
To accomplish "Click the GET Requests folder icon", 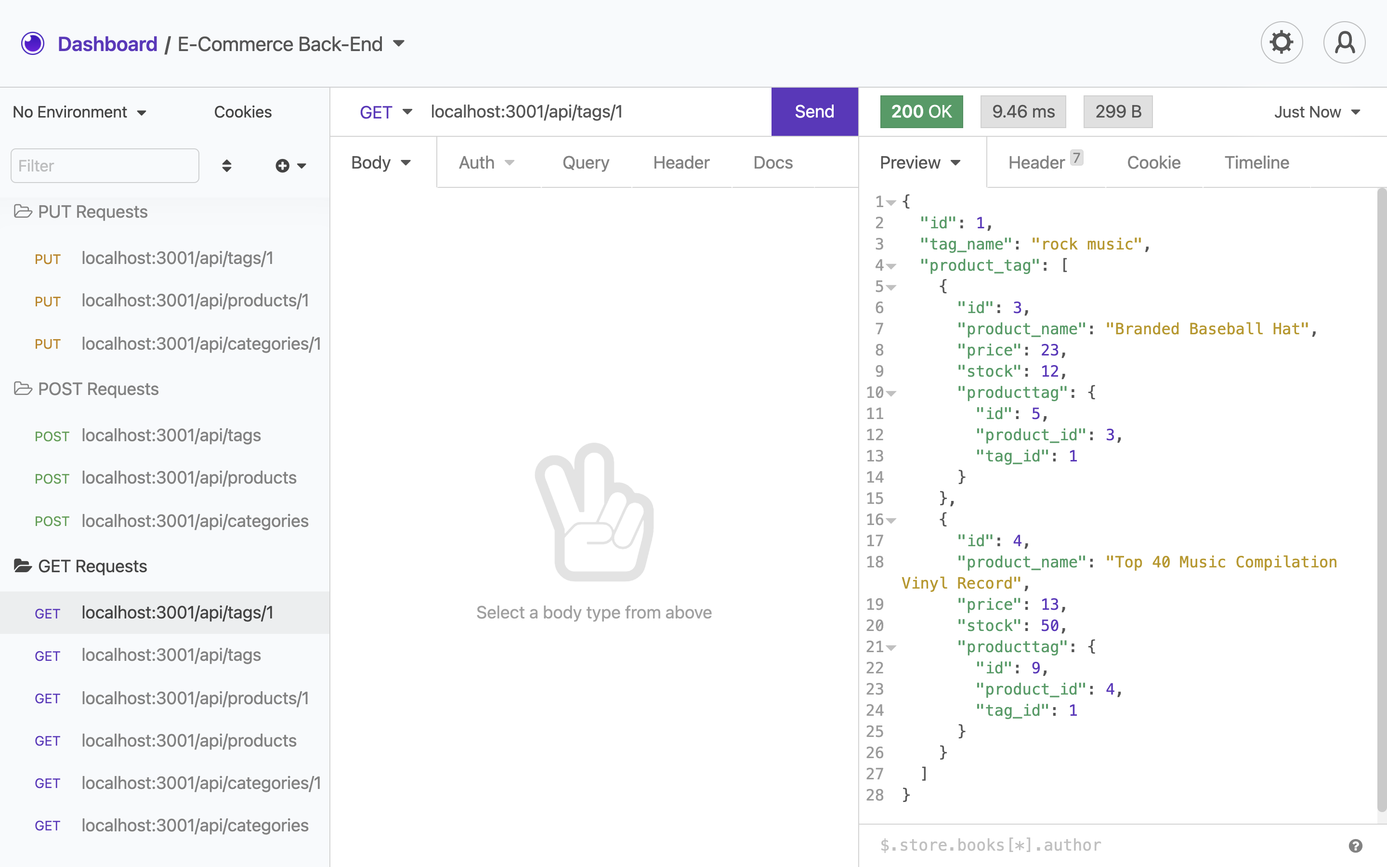I will pos(22,566).
